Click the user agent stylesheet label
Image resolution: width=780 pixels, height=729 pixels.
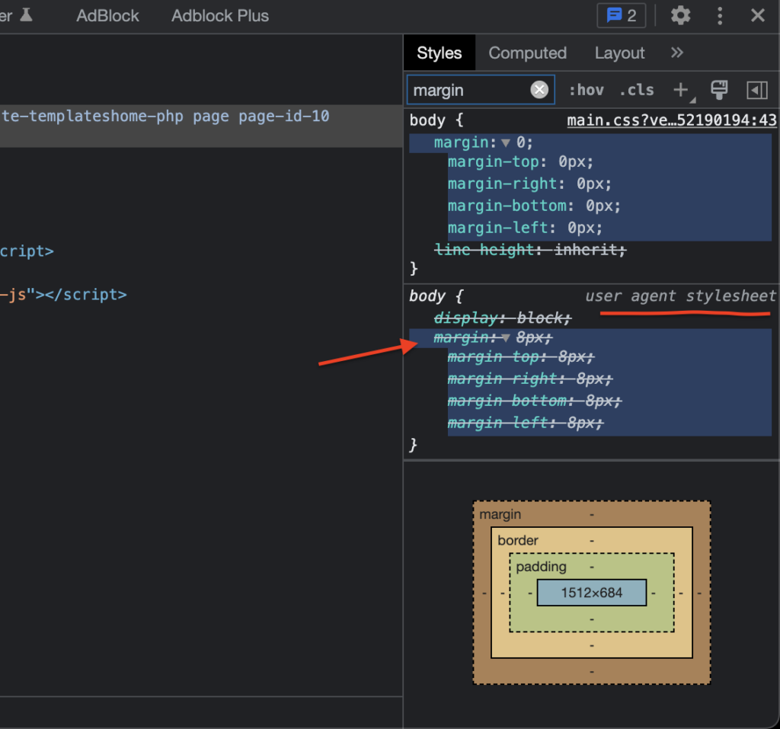click(680, 296)
